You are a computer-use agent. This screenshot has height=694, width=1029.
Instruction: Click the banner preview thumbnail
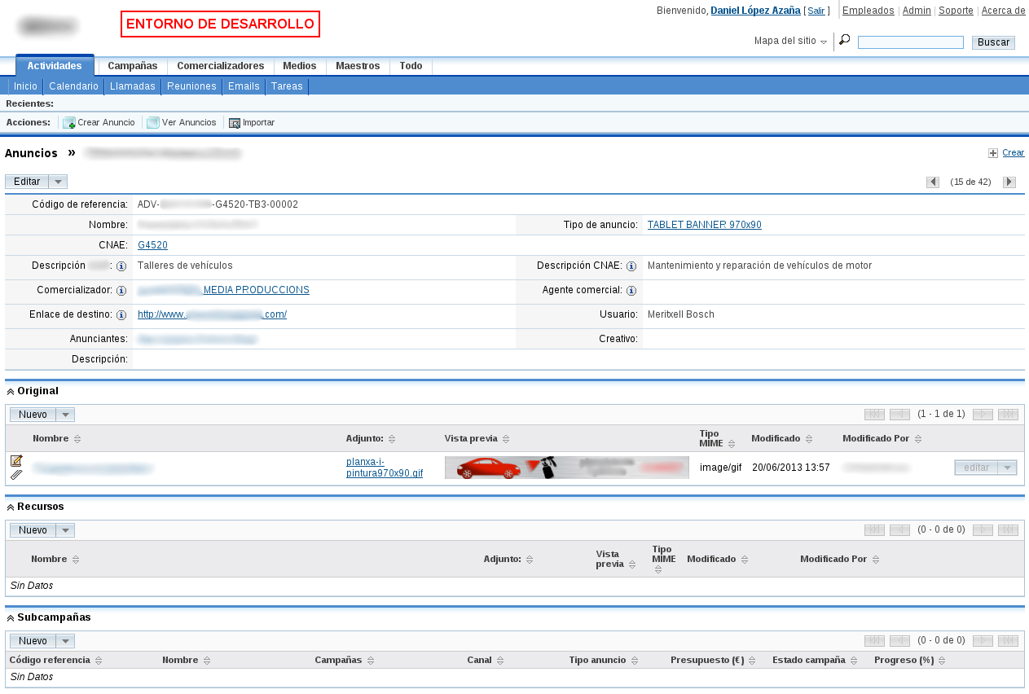[566, 468]
